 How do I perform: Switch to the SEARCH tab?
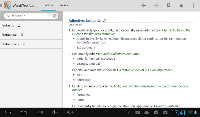point(64,6)
